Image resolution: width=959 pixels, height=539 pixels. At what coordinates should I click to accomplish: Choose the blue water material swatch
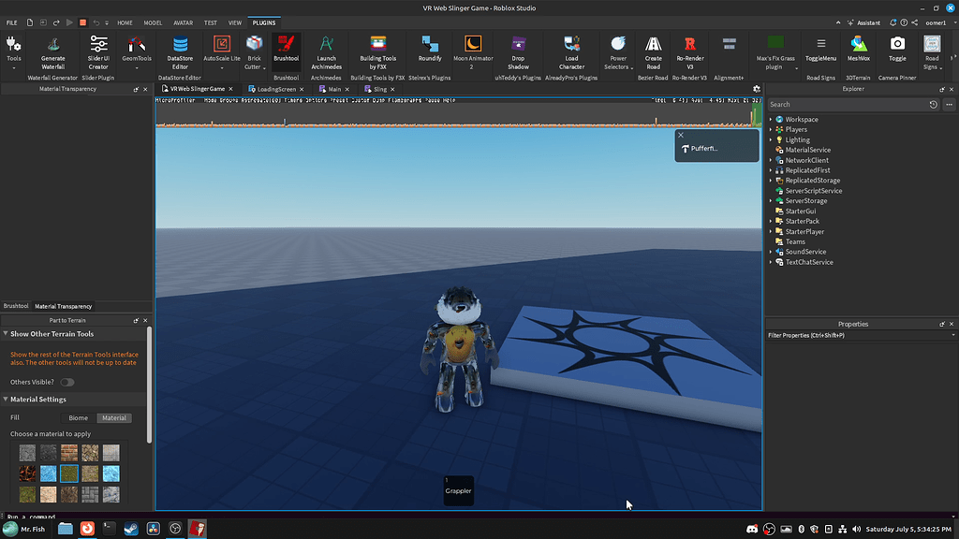pos(47,473)
